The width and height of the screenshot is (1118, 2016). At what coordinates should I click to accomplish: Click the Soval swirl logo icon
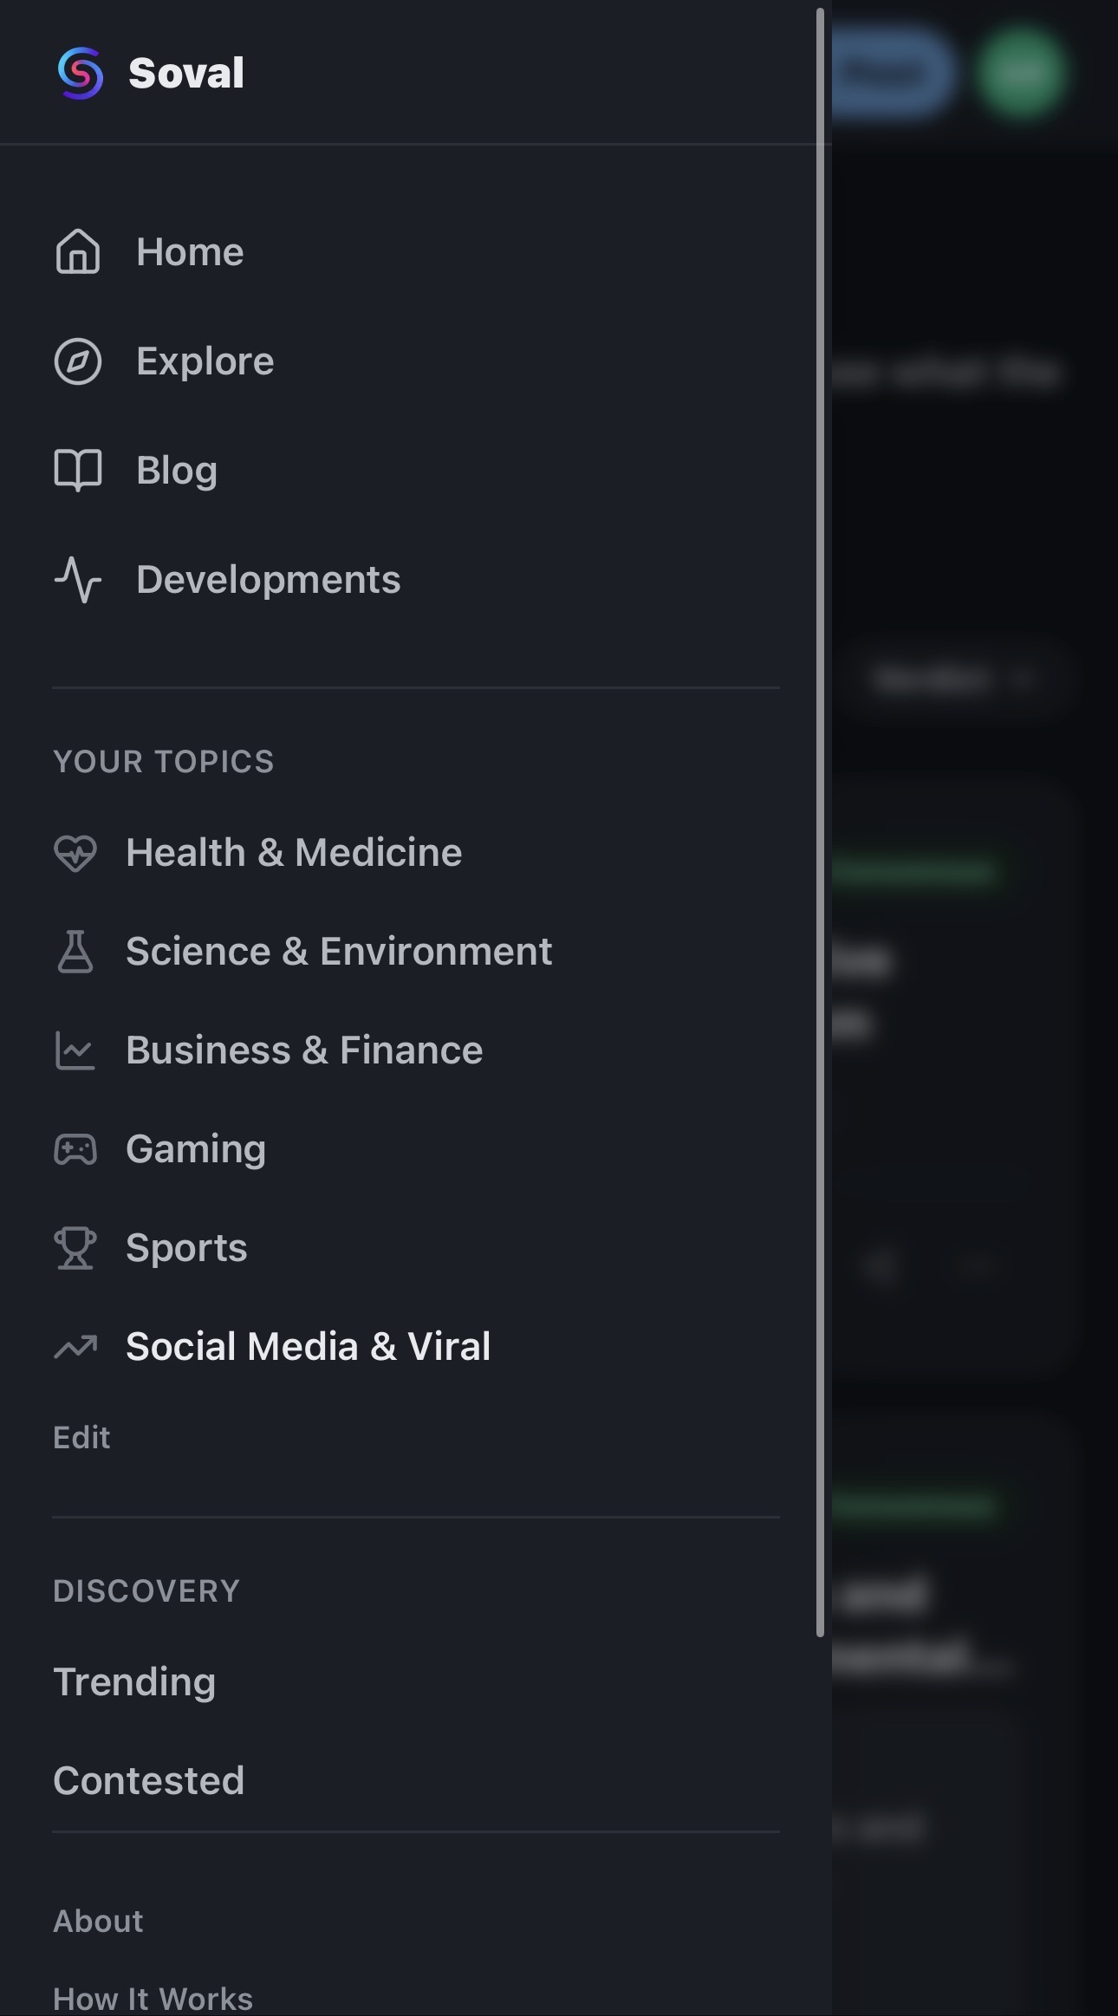[80, 73]
